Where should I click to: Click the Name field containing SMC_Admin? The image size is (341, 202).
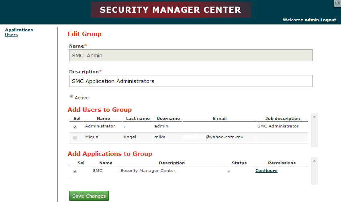pyautogui.click(x=191, y=55)
